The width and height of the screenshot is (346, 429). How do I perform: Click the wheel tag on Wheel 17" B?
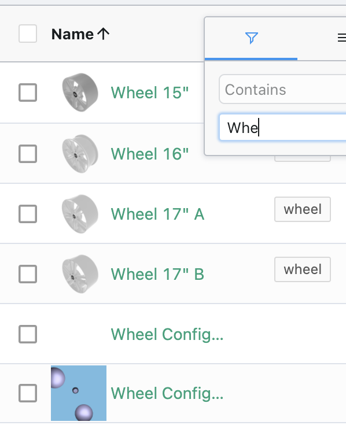pyautogui.click(x=303, y=269)
